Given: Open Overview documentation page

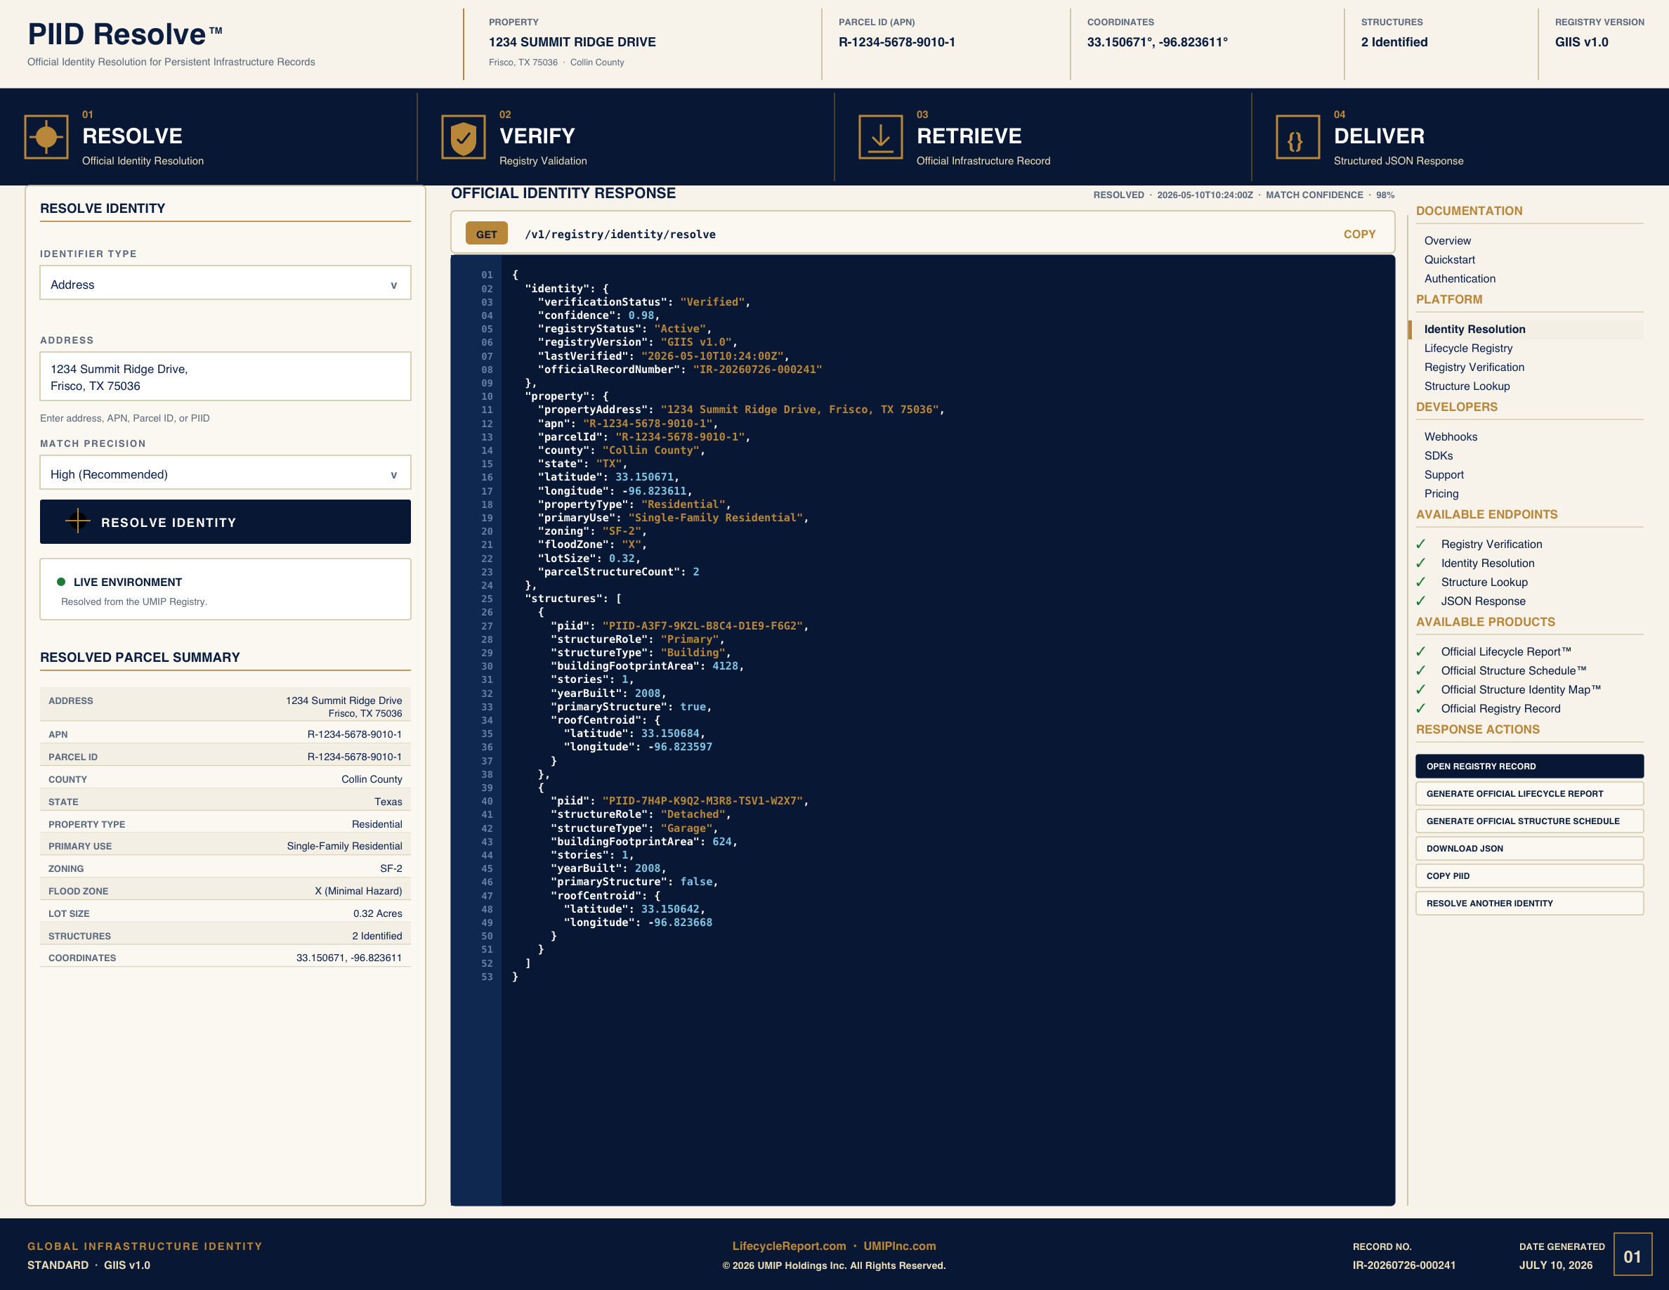Looking at the screenshot, I should point(1446,241).
